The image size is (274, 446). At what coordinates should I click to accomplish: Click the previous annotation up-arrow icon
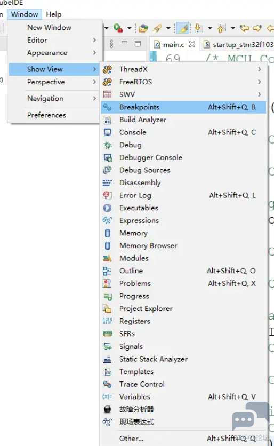[x=221, y=28]
